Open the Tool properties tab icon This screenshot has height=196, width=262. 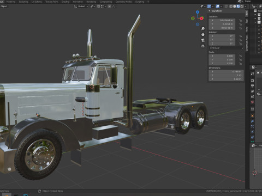pos(252,74)
